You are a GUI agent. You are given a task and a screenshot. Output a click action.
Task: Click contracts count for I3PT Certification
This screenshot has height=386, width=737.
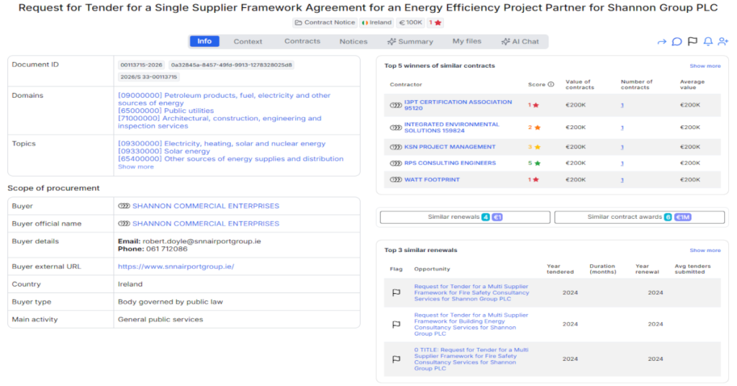pos(623,105)
